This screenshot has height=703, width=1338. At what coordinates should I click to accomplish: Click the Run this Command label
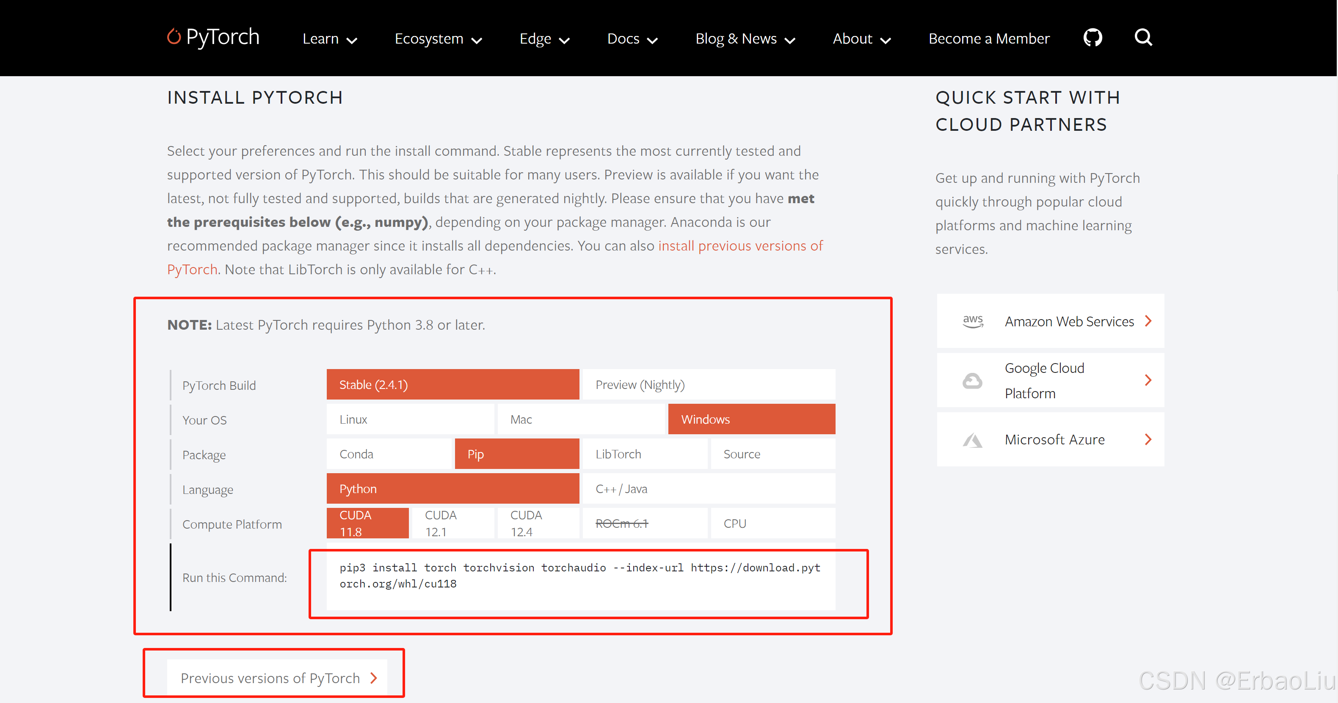[x=234, y=578]
